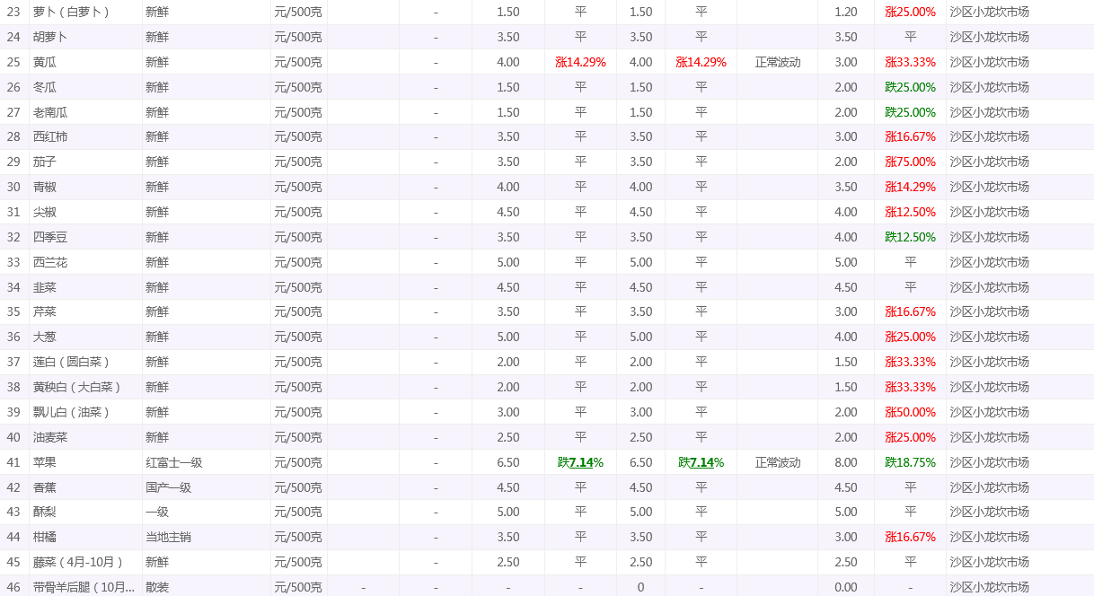
Task: Select 涨33.33% in the 莲白 row
Action: (x=910, y=362)
